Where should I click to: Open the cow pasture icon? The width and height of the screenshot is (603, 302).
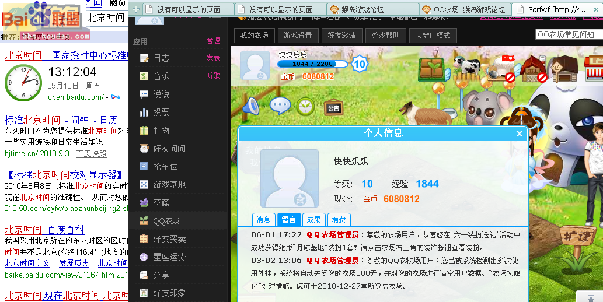pos(466,68)
